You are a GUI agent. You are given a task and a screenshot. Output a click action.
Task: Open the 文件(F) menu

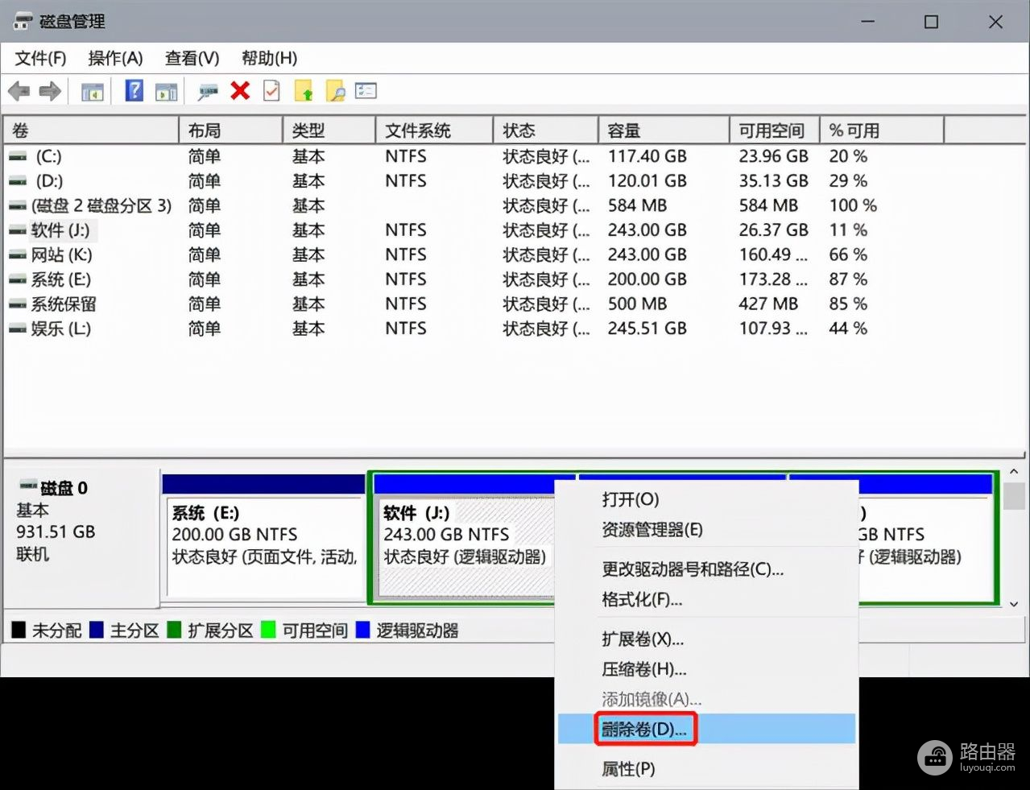click(x=40, y=58)
